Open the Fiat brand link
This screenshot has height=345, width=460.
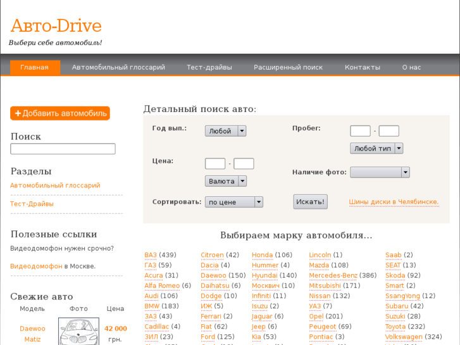point(206,327)
